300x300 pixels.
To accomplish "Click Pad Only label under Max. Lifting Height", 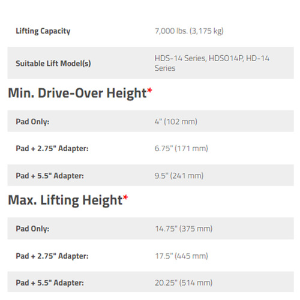I will [32, 229].
